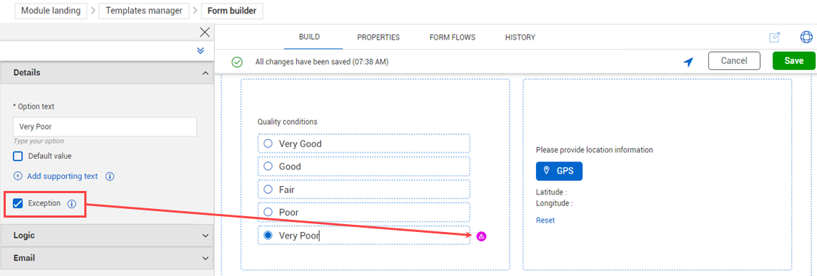Click the Cancel button
The image size is (817, 276).
point(734,61)
